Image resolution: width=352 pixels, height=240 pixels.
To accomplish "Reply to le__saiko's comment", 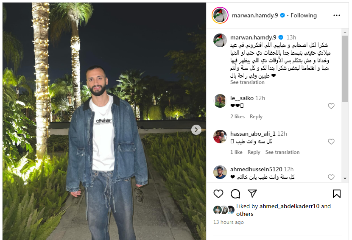I will pyautogui.click(x=256, y=117).
